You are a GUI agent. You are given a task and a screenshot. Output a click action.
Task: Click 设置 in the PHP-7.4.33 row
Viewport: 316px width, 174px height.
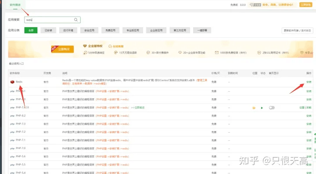click(302, 108)
